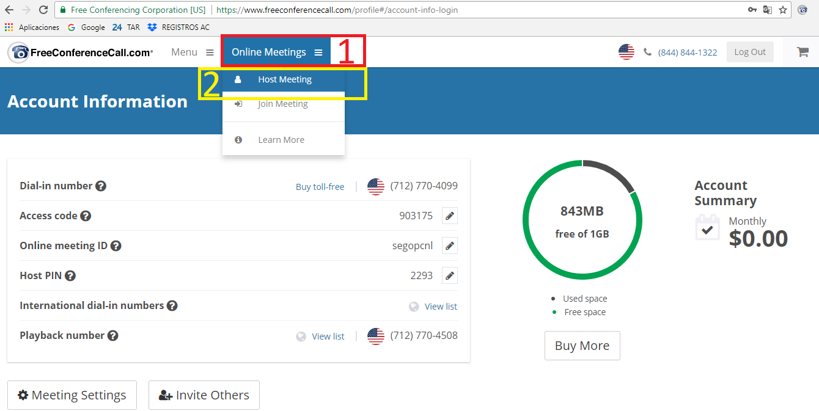
Task: Follow the Buy toll-free link
Action: (320, 187)
